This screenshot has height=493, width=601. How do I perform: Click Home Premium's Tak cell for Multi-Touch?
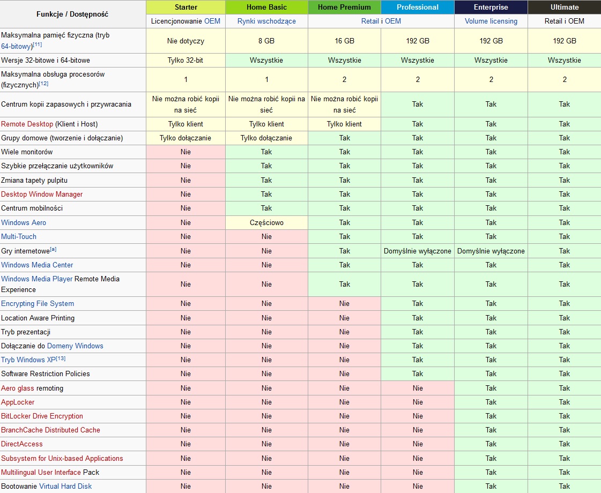(344, 237)
